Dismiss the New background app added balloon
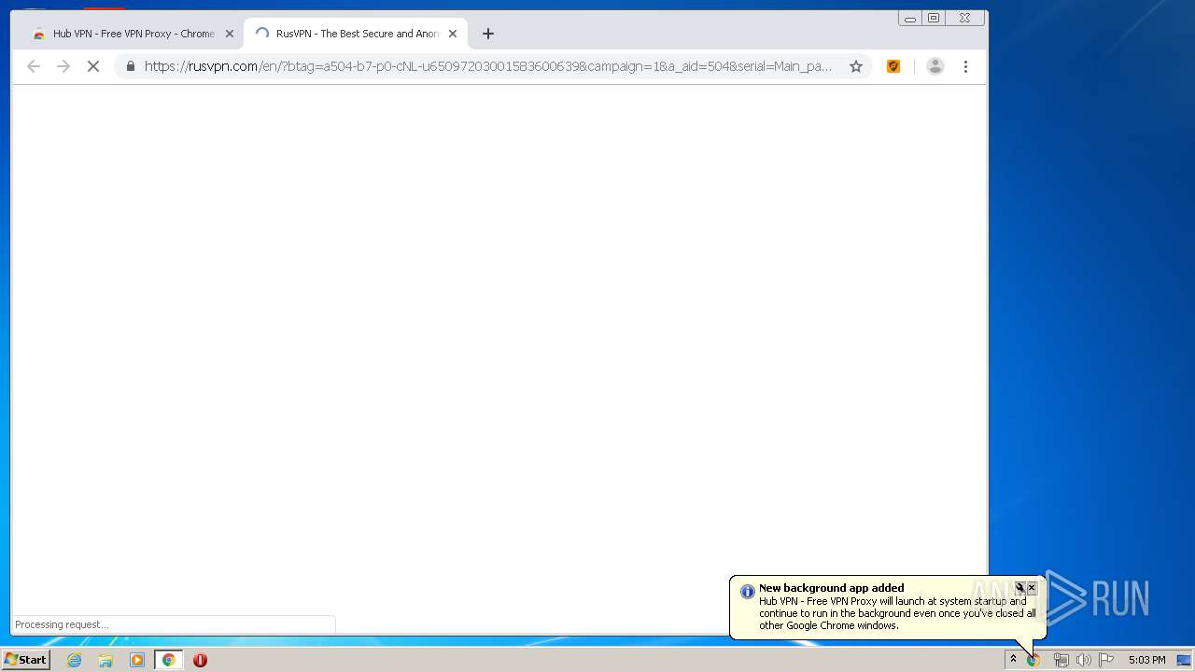The width and height of the screenshot is (1195, 672). pos(1032,588)
